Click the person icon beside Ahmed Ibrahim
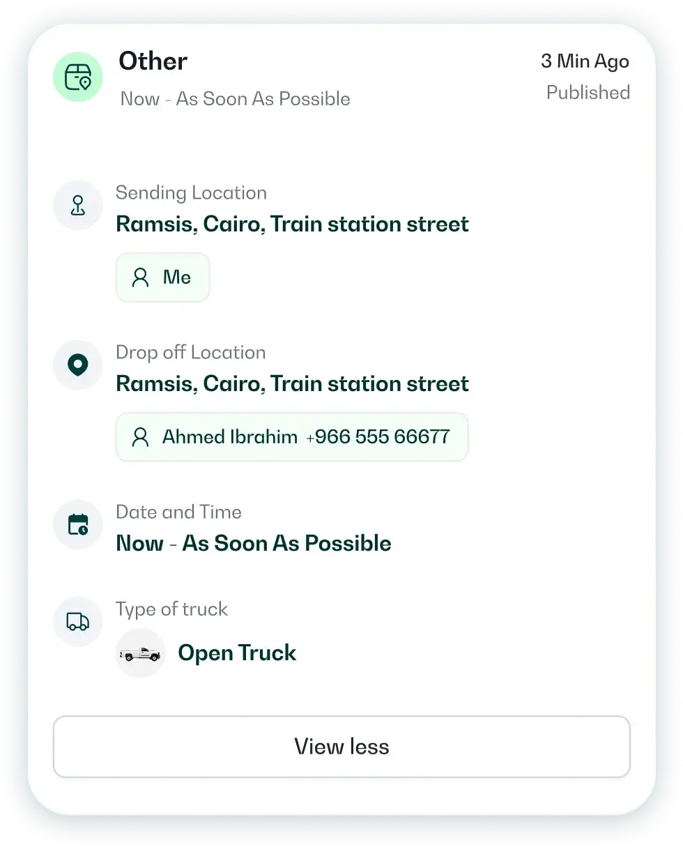Image resolution: width=683 pixels, height=847 pixels. 141,437
